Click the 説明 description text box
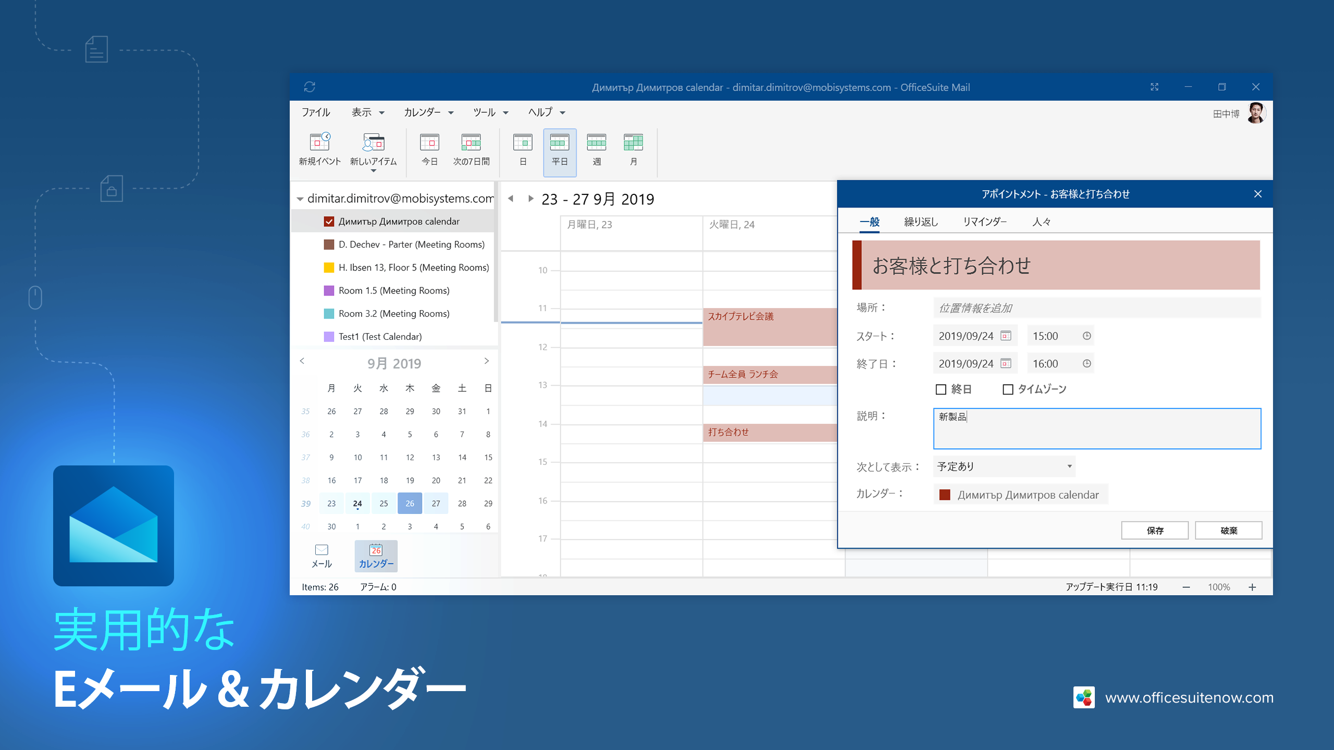Viewport: 1334px width, 750px height. [x=1097, y=428]
